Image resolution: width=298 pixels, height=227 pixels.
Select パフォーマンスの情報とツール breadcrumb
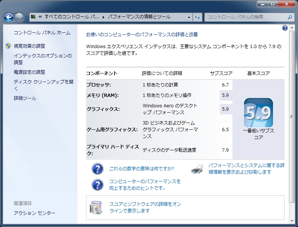139,17
